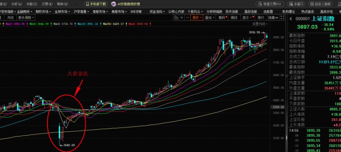The width and height of the screenshot is (341, 152).
Task: Zoom in chart with plus icon
Action: (x=182, y=18)
